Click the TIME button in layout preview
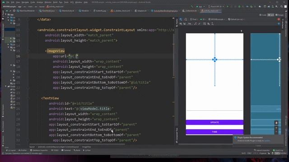The height and width of the screenshot is (162, 289). [214, 132]
